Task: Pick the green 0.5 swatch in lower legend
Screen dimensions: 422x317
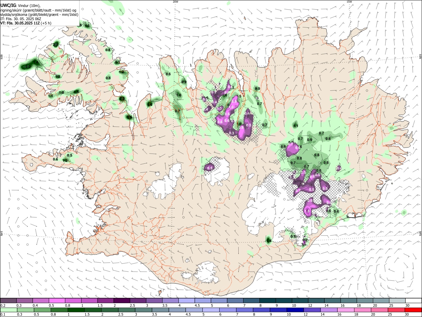Action: pos(42,310)
